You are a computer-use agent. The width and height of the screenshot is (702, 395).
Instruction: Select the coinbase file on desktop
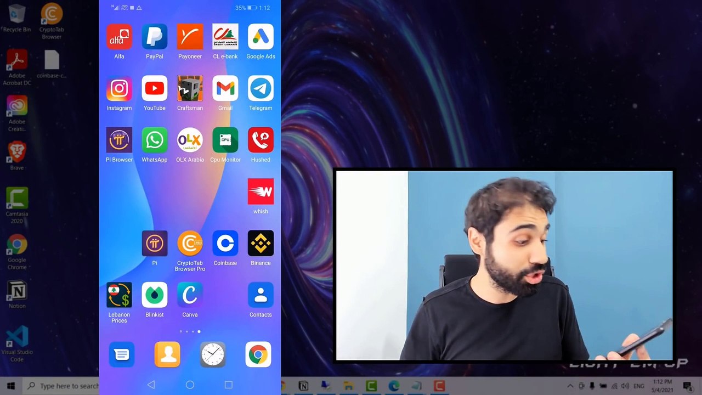(x=52, y=64)
